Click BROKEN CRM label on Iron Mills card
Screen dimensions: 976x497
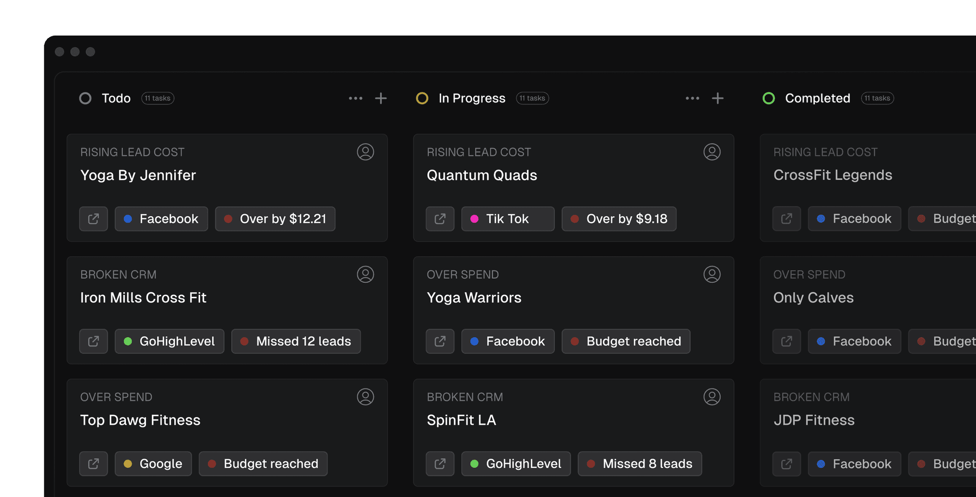pyautogui.click(x=119, y=275)
